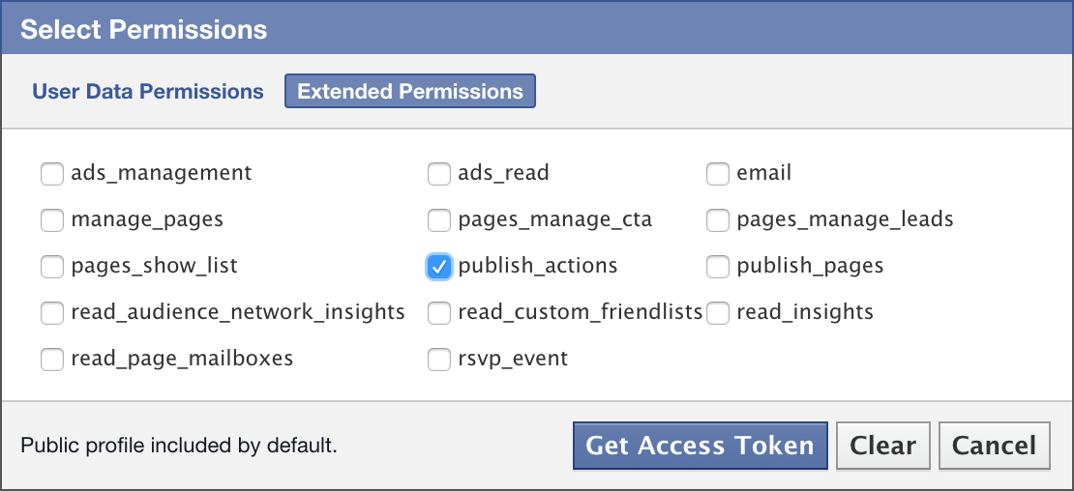Image resolution: width=1074 pixels, height=491 pixels.
Task: Toggle the pages_show_list checkbox
Action: click(x=52, y=267)
